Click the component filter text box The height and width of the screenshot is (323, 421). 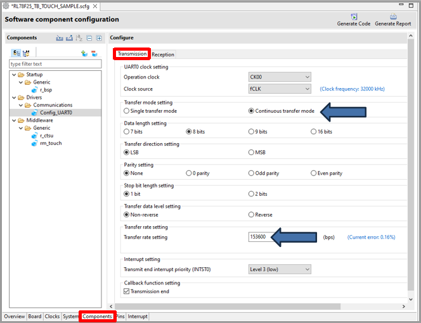point(55,64)
